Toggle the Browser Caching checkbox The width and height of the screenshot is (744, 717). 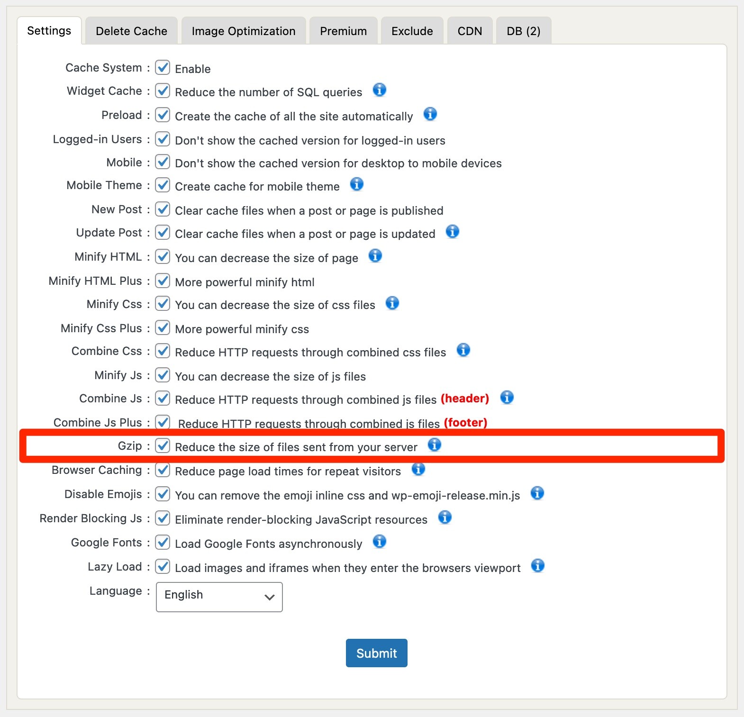(163, 470)
